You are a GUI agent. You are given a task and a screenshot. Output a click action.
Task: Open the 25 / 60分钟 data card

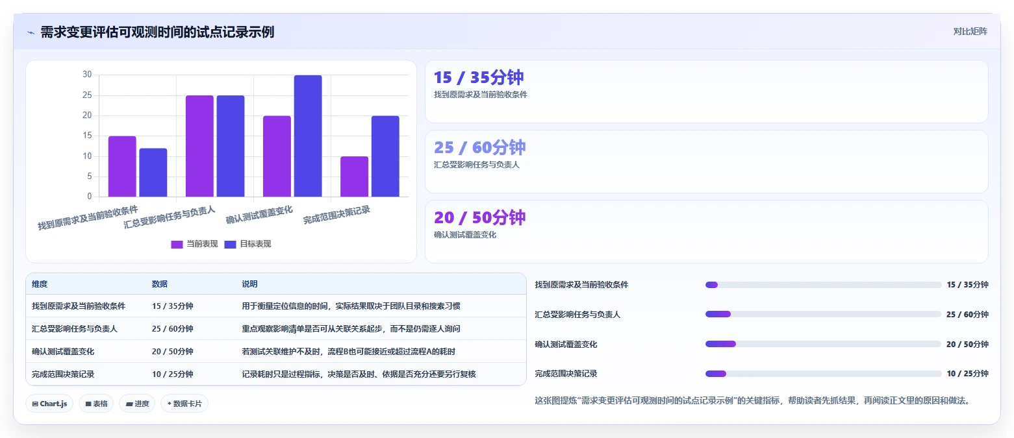coord(706,162)
